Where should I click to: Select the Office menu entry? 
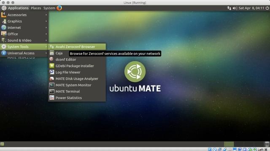coord(24,34)
